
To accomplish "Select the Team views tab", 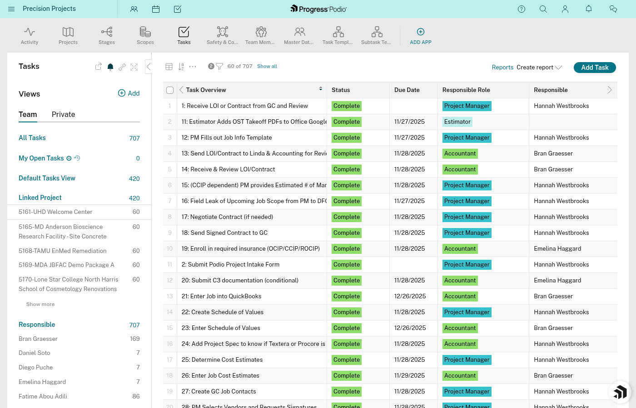I will coord(28,114).
